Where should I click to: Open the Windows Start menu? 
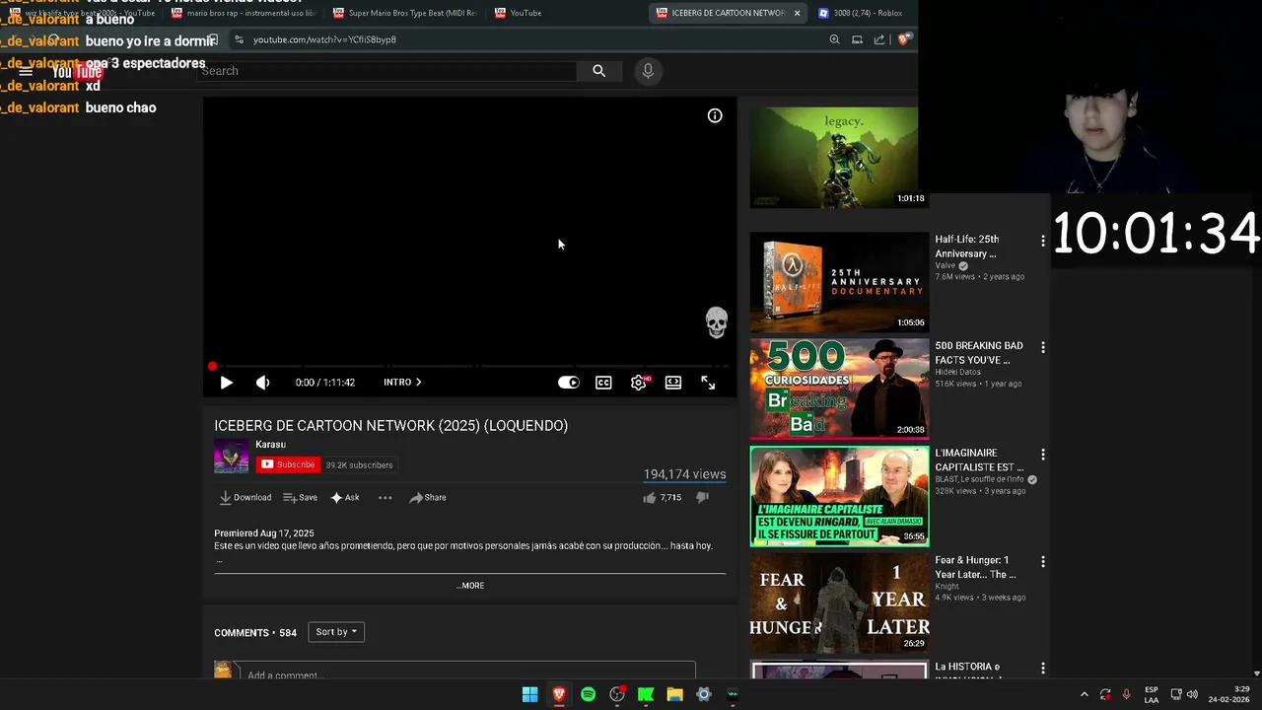(x=529, y=694)
